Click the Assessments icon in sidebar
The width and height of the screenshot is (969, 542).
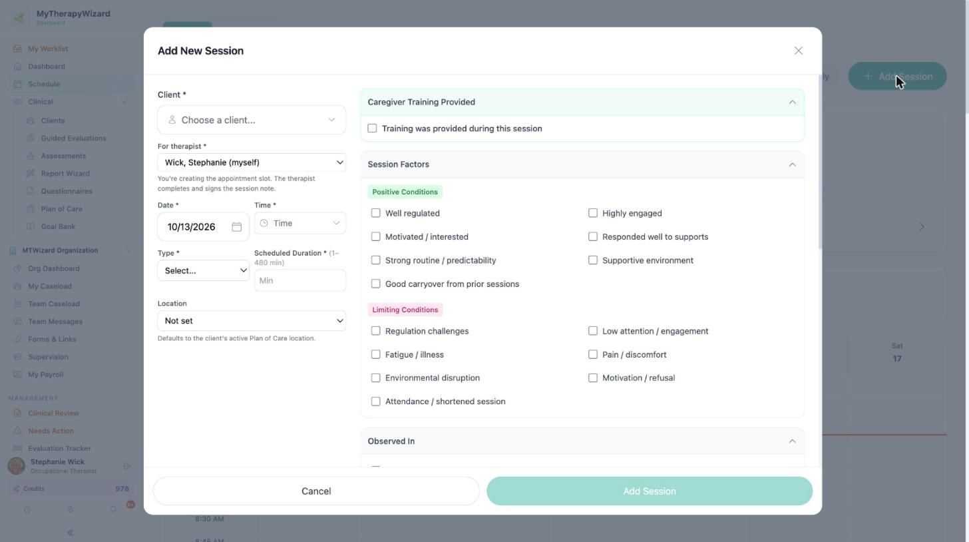pyautogui.click(x=31, y=156)
